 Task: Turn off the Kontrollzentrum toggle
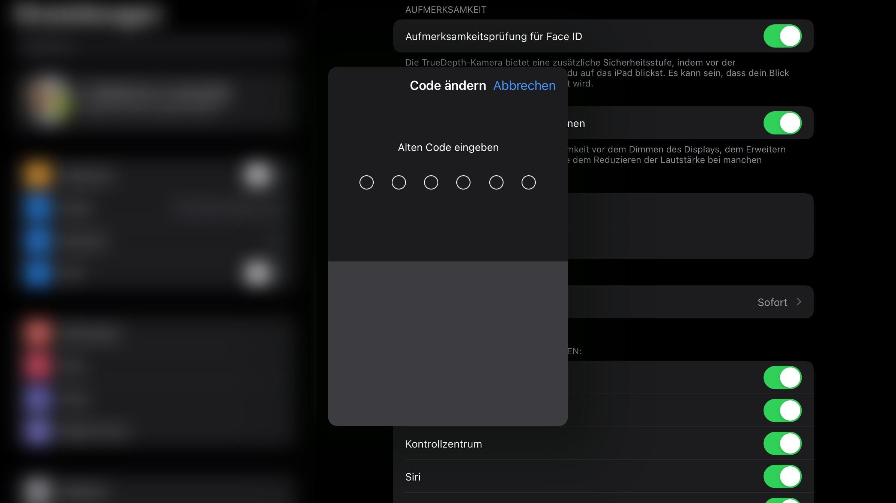782,444
